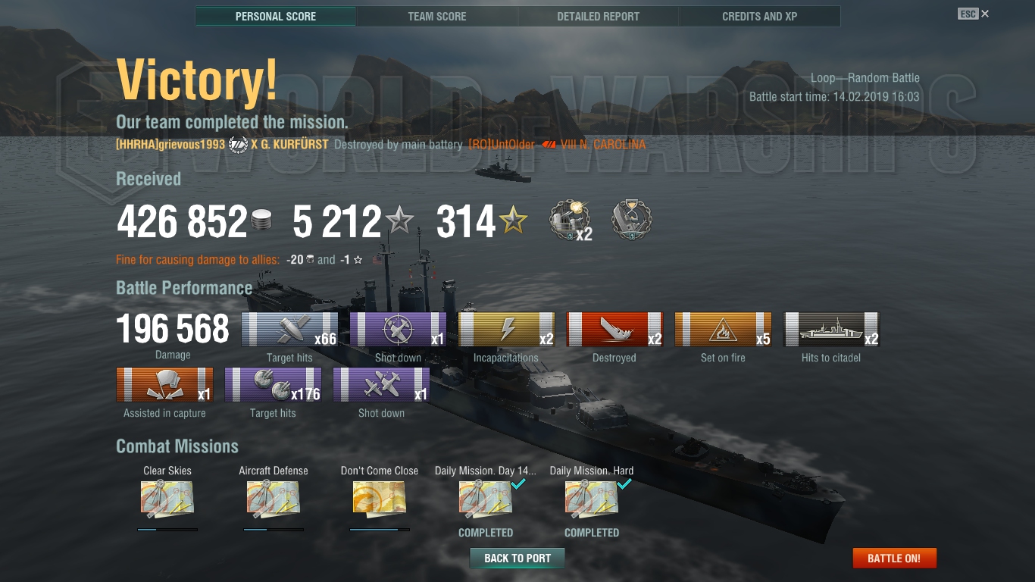The image size is (1035, 582).
Task: Select the Personal Score tab
Action: click(276, 16)
